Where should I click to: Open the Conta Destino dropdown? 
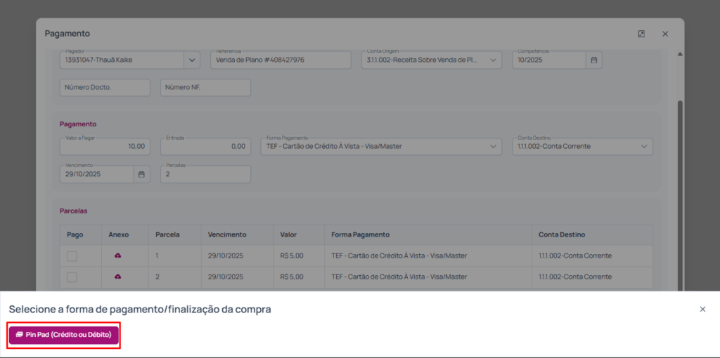pyautogui.click(x=643, y=147)
